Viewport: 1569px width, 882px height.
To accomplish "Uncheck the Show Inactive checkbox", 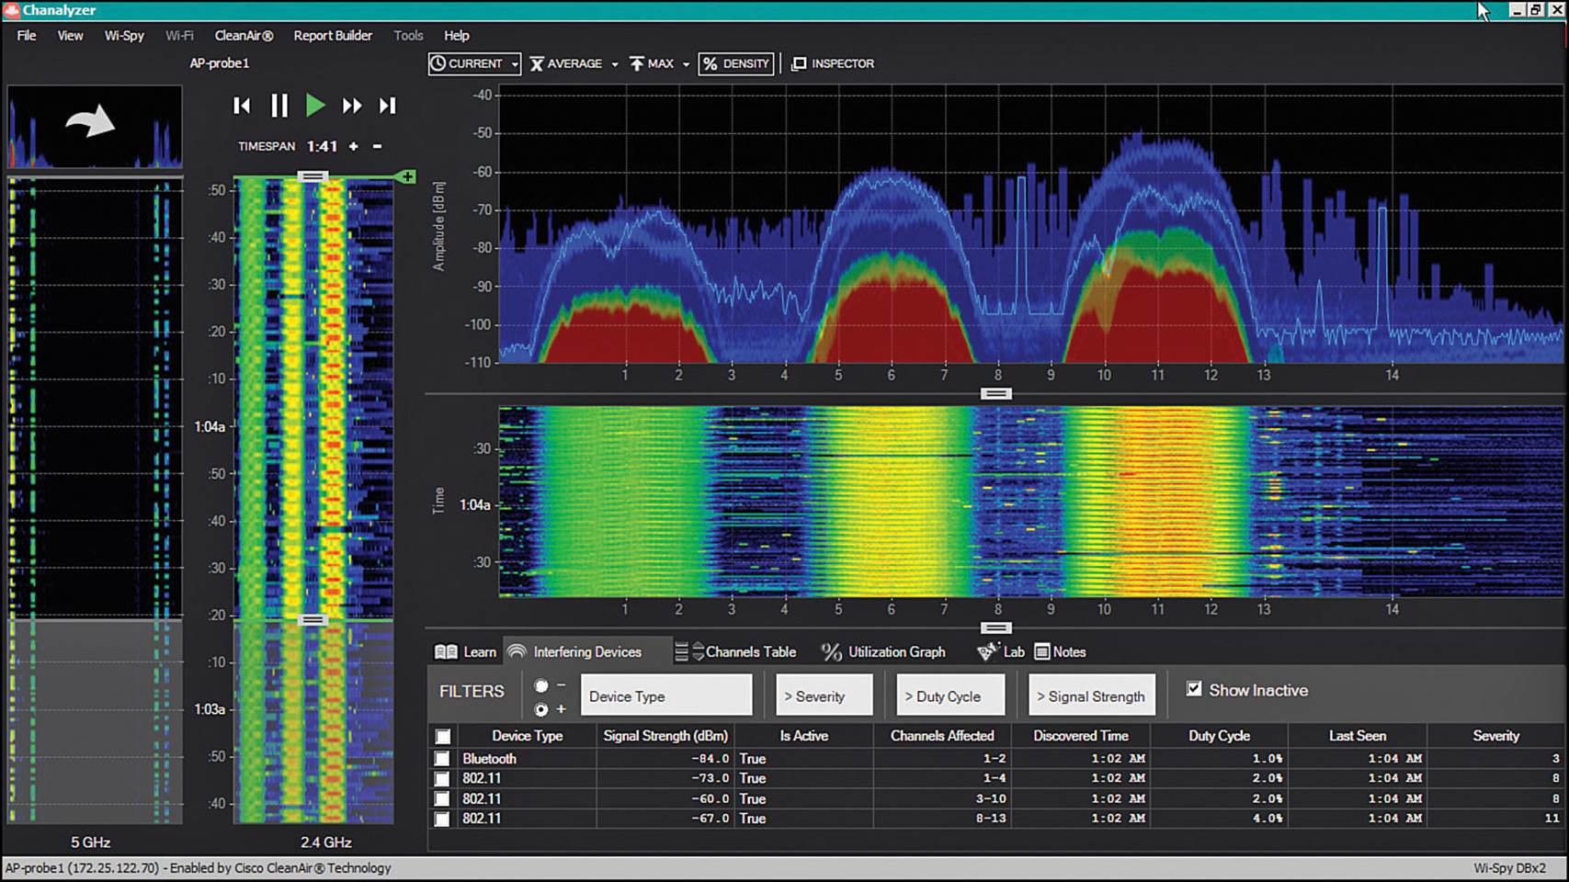I will 1194,689.
